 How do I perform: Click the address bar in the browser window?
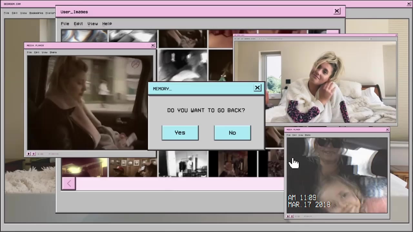pyautogui.click(x=318, y=39)
